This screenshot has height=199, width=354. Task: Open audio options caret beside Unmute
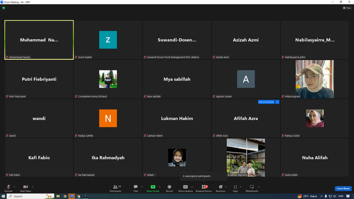coord(14,187)
